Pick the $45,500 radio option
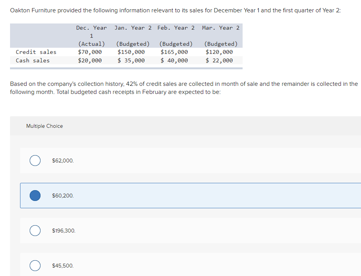 (x=35, y=266)
